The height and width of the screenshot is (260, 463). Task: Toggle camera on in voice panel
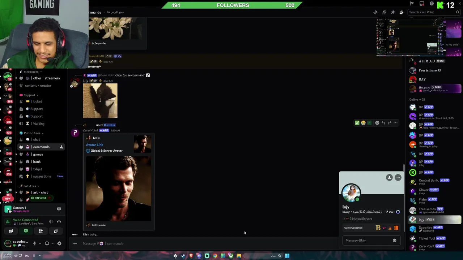pos(11,231)
